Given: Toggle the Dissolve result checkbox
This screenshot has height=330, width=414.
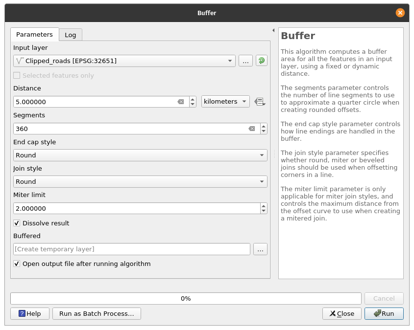Looking at the screenshot, I should pyautogui.click(x=17, y=223).
